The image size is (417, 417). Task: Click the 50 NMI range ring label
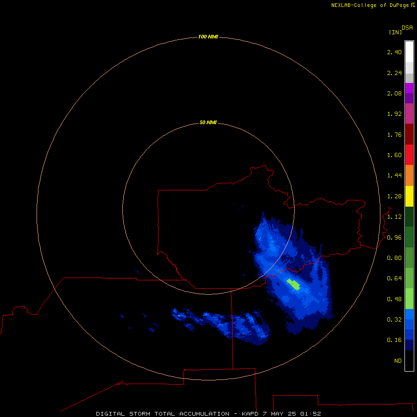[x=208, y=123]
